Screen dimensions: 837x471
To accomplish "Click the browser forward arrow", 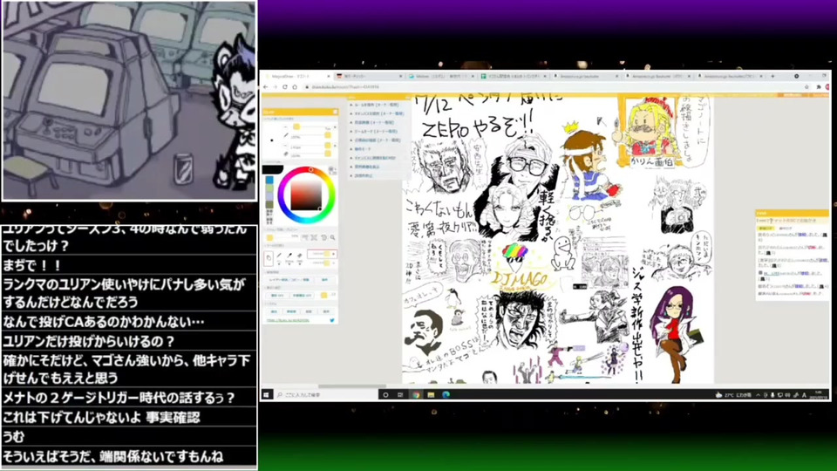I will coord(276,87).
